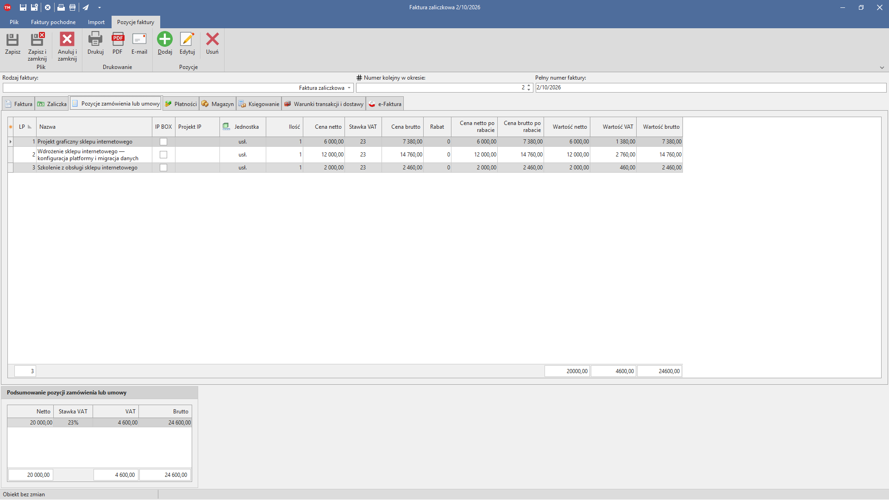
Task: Select row Szkolenie z obsługi sklepu internetowego
Action: (345, 168)
